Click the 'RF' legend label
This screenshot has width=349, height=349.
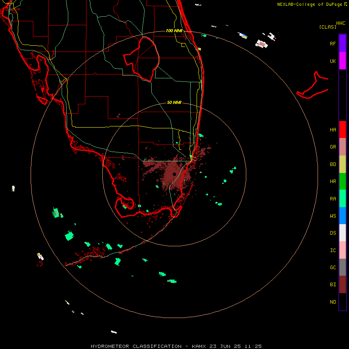(333, 43)
